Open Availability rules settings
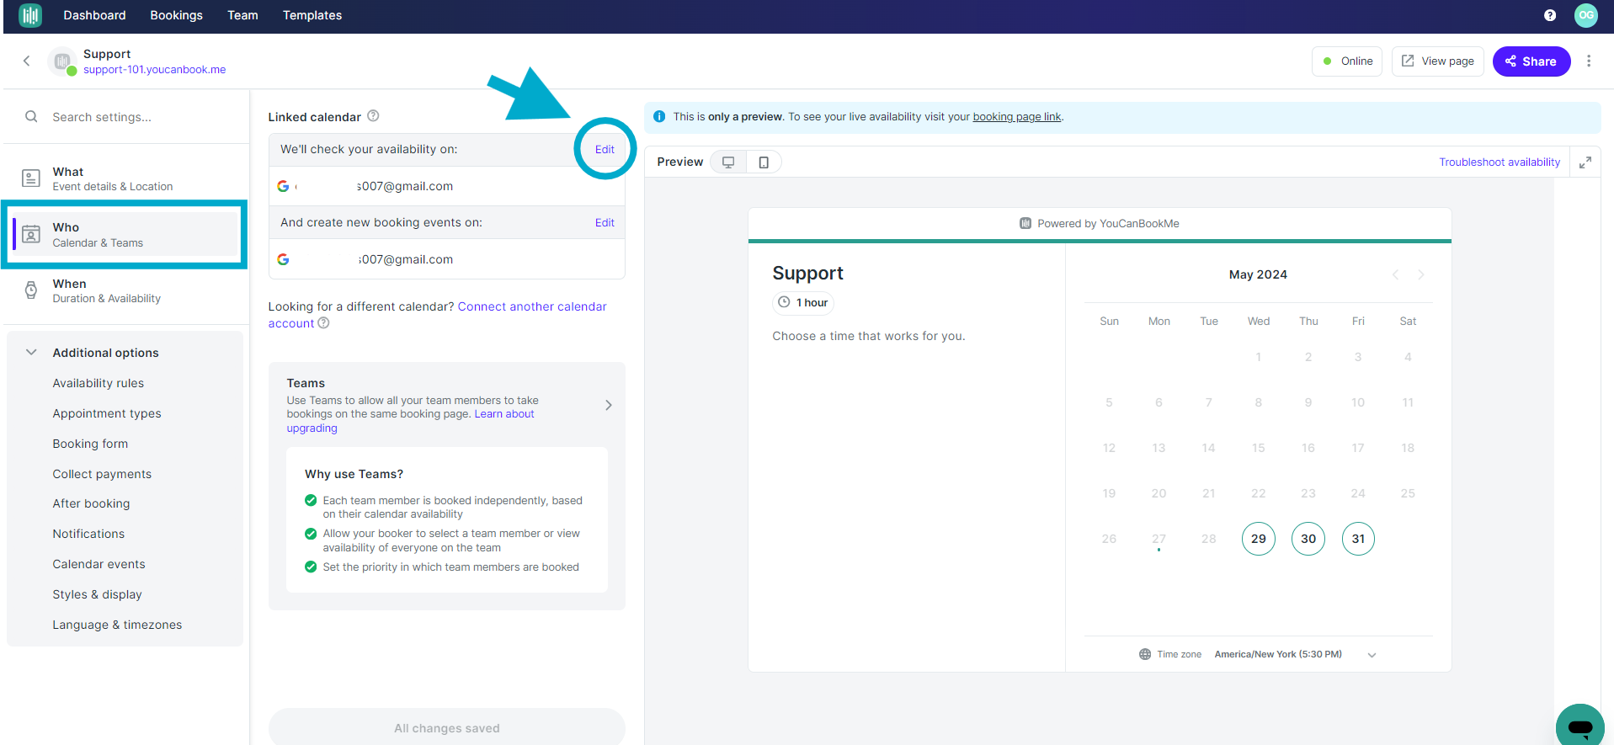The height and width of the screenshot is (745, 1614). pos(98,383)
